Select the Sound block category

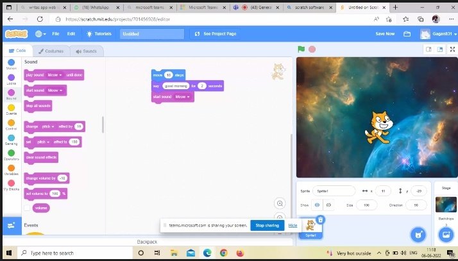tap(12, 95)
